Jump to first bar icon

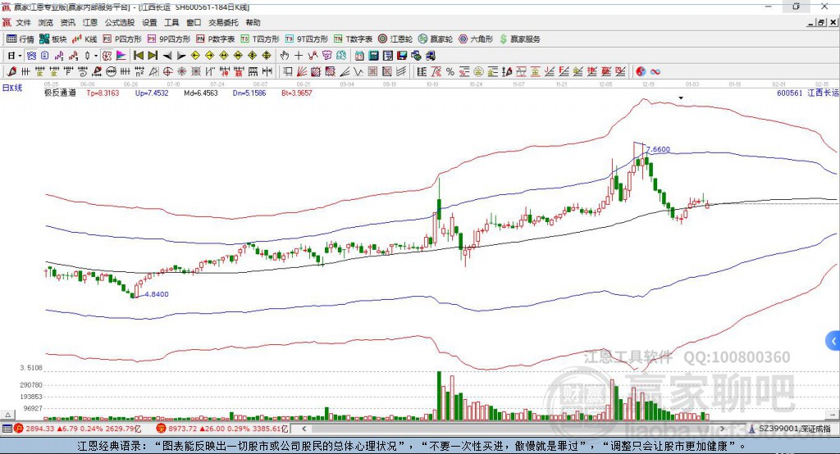tap(139, 56)
